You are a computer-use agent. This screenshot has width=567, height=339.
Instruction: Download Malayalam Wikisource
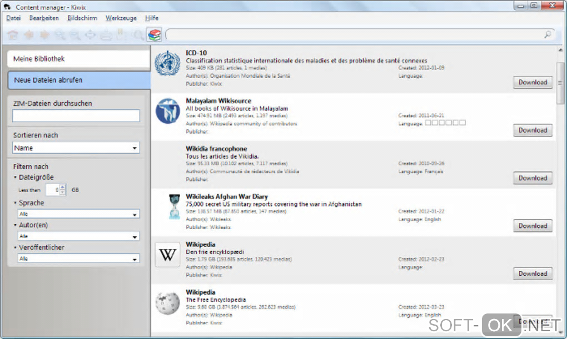click(x=533, y=130)
